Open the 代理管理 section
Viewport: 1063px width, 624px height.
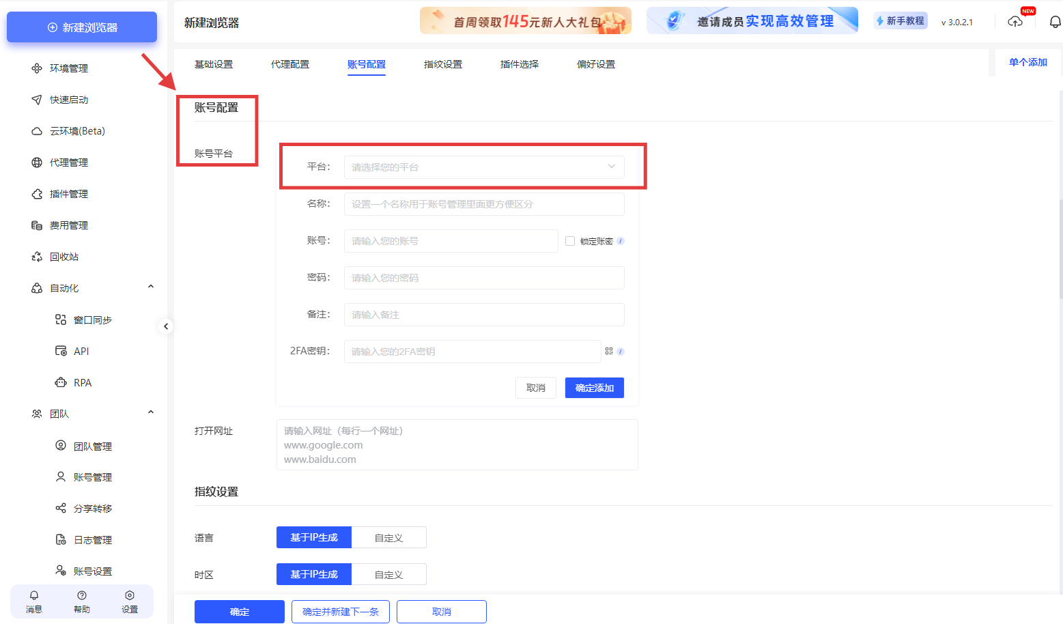coord(68,162)
